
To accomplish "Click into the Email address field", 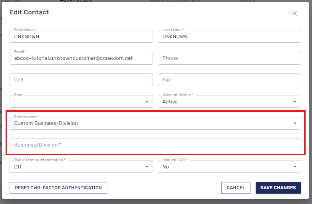I will 81,58.
